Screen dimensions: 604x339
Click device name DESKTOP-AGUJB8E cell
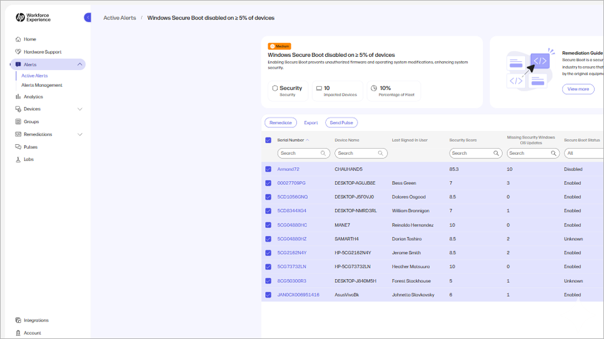355,183
